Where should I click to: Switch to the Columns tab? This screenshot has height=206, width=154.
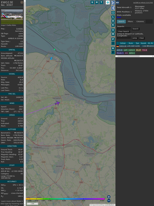tap(140, 22)
